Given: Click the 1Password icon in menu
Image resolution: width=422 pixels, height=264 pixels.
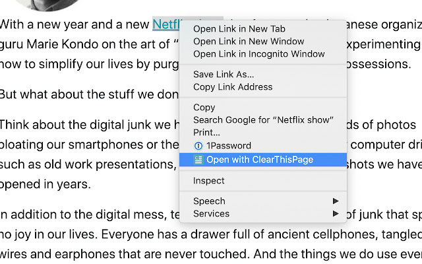Looking at the screenshot, I should coord(198,146).
